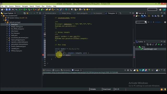Click the Quick Access search field
The image size is (167, 94).
(152, 9)
